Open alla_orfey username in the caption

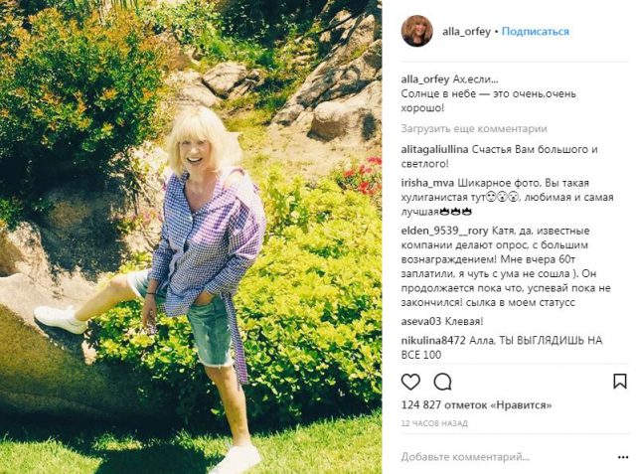click(x=425, y=79)
